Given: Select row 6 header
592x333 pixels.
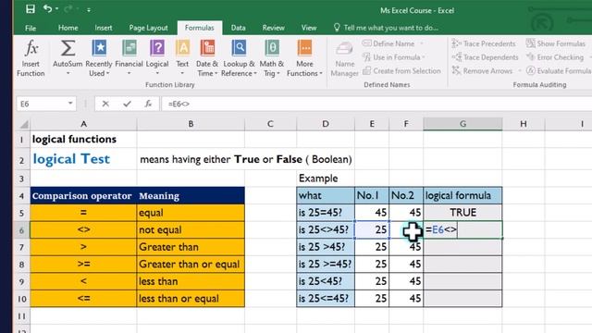Looking at the screenshot, I should click(x=21, y=230).
